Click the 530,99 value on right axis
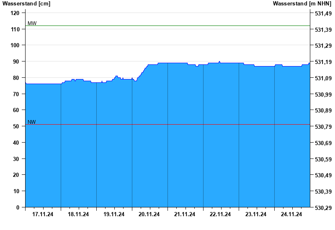335x230 pixels. click(x=323, y=95)
